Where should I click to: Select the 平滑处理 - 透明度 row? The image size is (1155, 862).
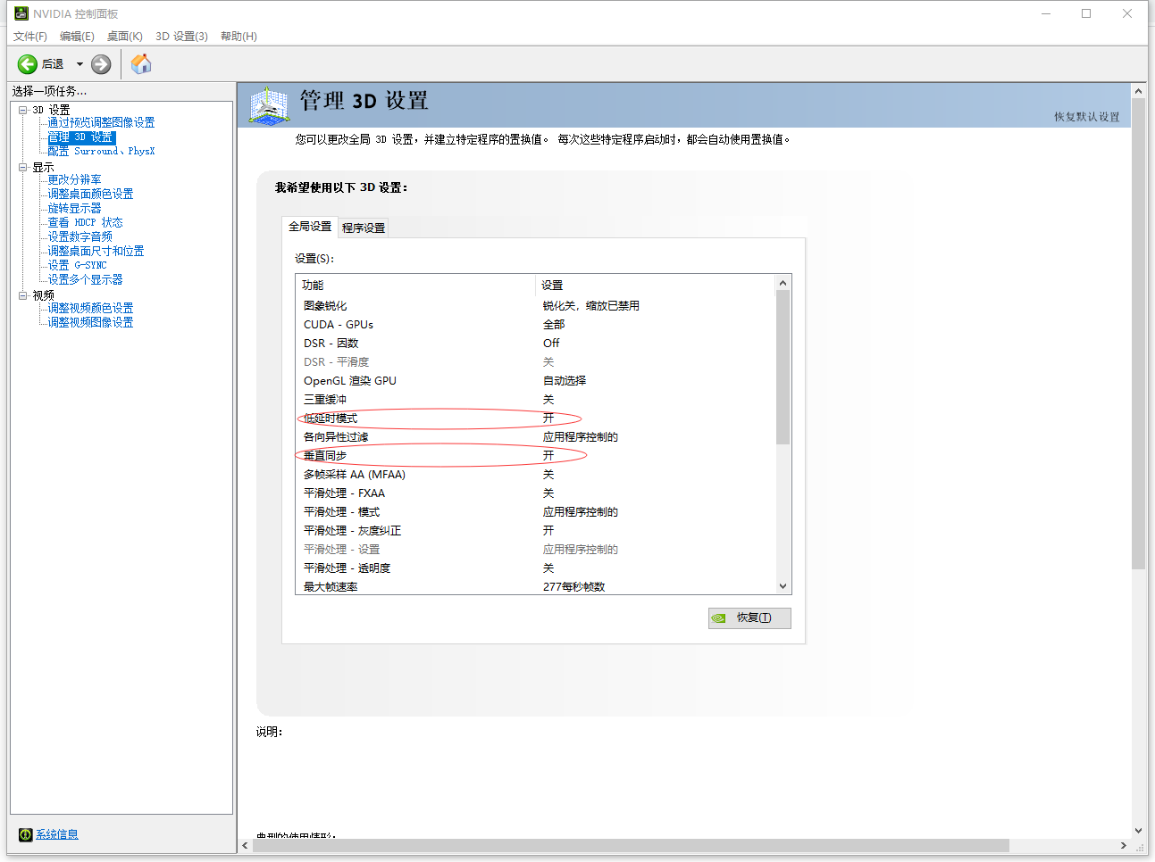point(535,568)
